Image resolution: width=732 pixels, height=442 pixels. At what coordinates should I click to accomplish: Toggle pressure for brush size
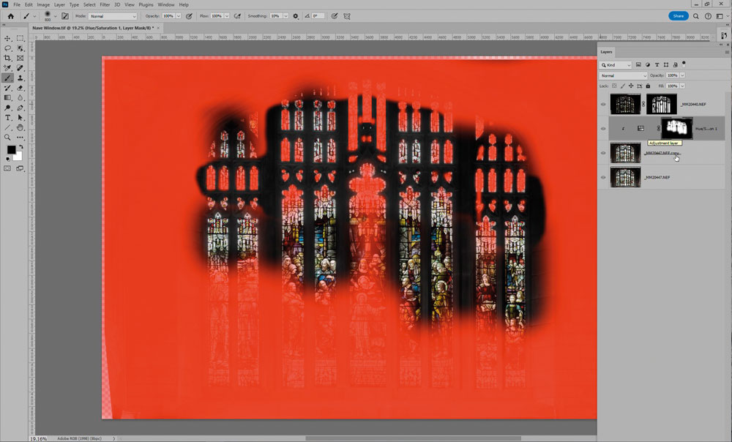tap(335, 16)
